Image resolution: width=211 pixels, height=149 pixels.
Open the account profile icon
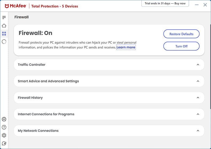4,119
